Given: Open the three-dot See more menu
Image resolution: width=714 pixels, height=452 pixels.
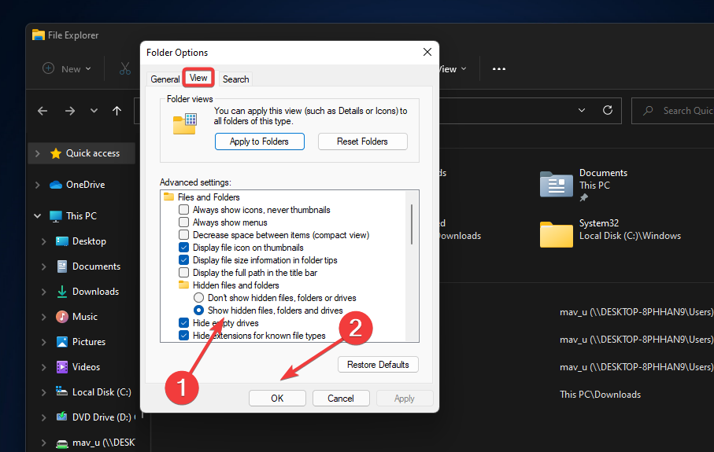Looking at the screenshot, I should pyautogui.click(x=498, y=69).
